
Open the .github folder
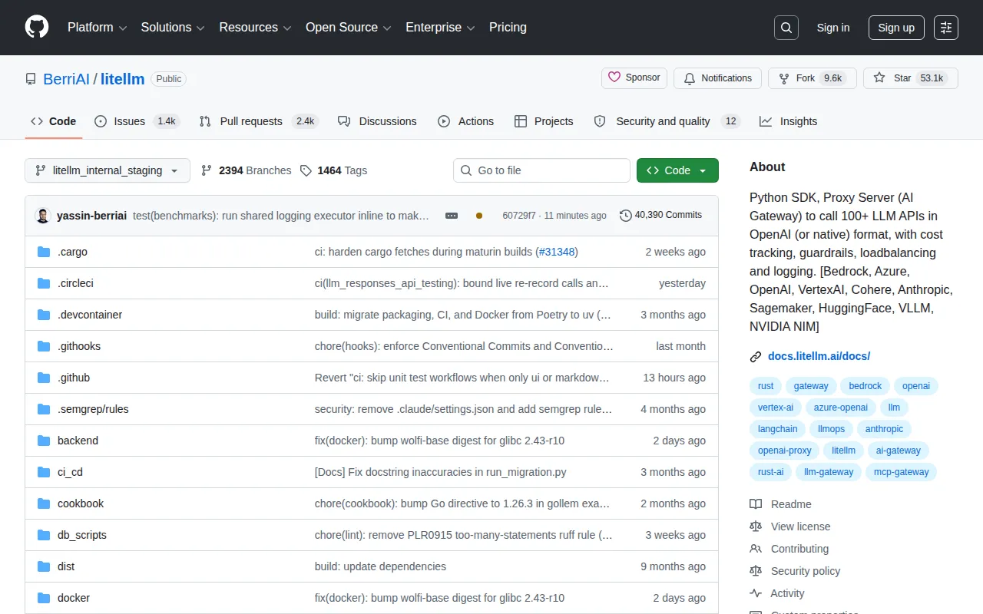[x=74, y=378]
